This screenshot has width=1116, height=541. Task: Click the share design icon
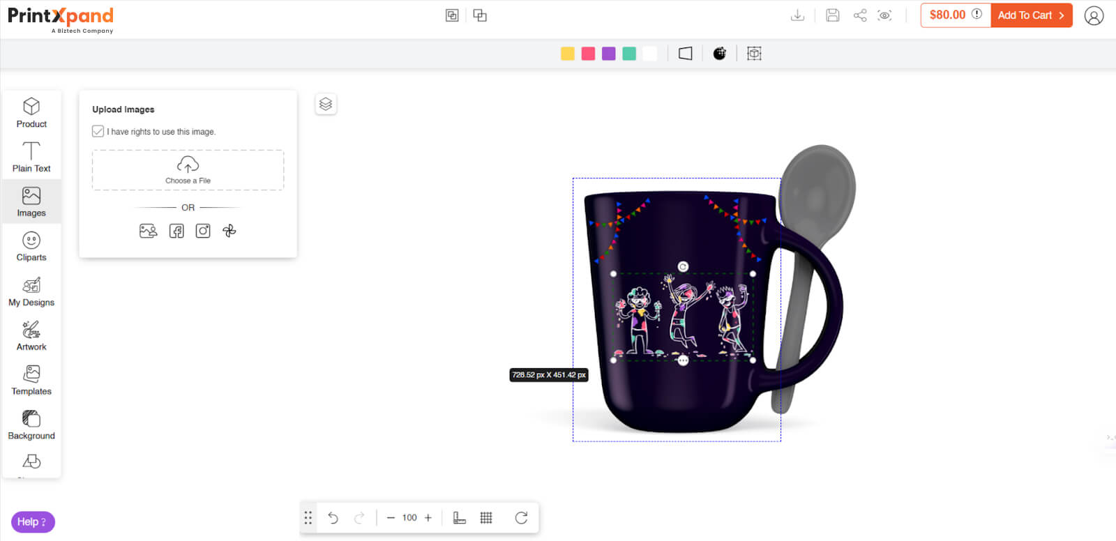860,15
